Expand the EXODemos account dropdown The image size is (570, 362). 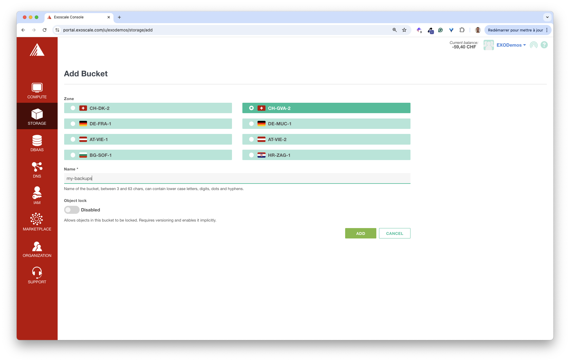pos(511,45)
